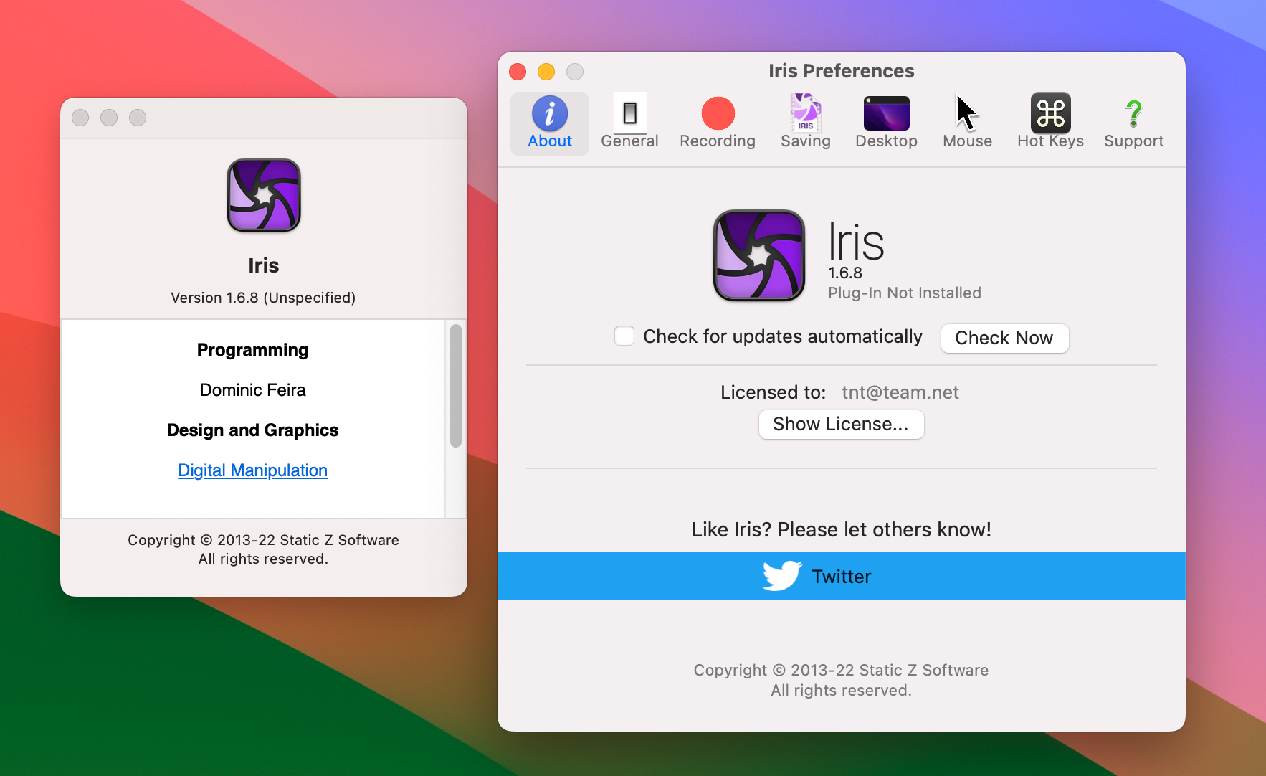
Task: Click 'Dominic Feira' credit name
Action: click(253, 390)
